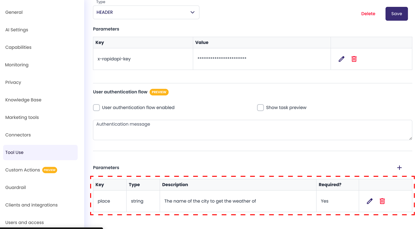Click the Save button
Image resolution: width=417 pixels, height=229 pixels.
click(x=397, y=14)
